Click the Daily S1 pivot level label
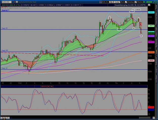 [x=5, y=68]
